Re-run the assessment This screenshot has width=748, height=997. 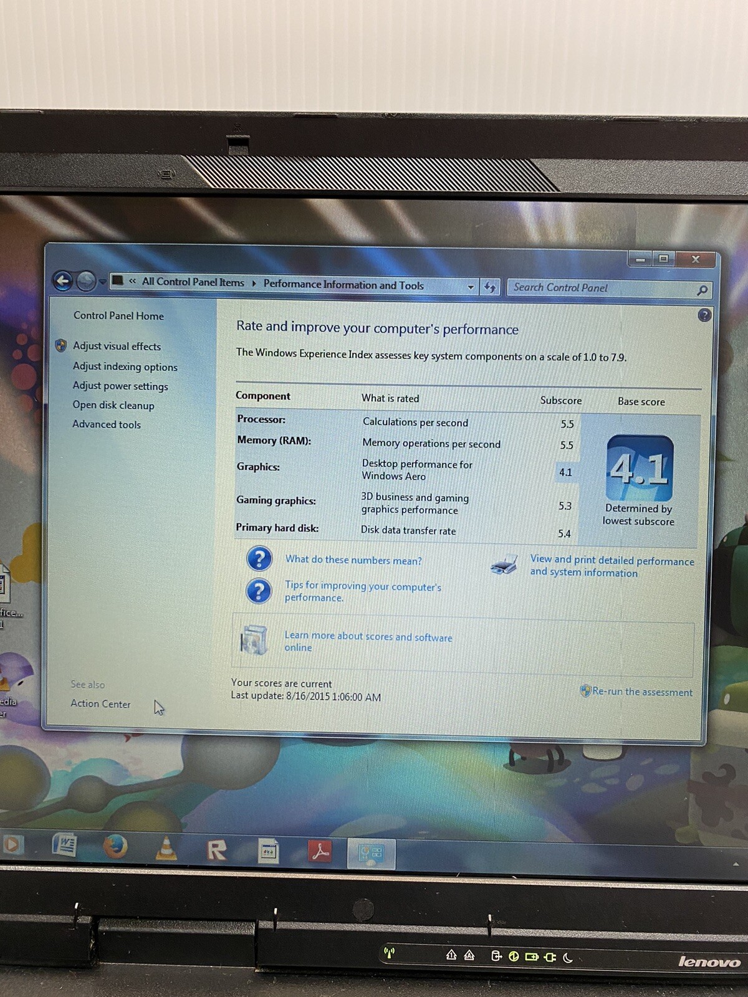pos(642,692)
